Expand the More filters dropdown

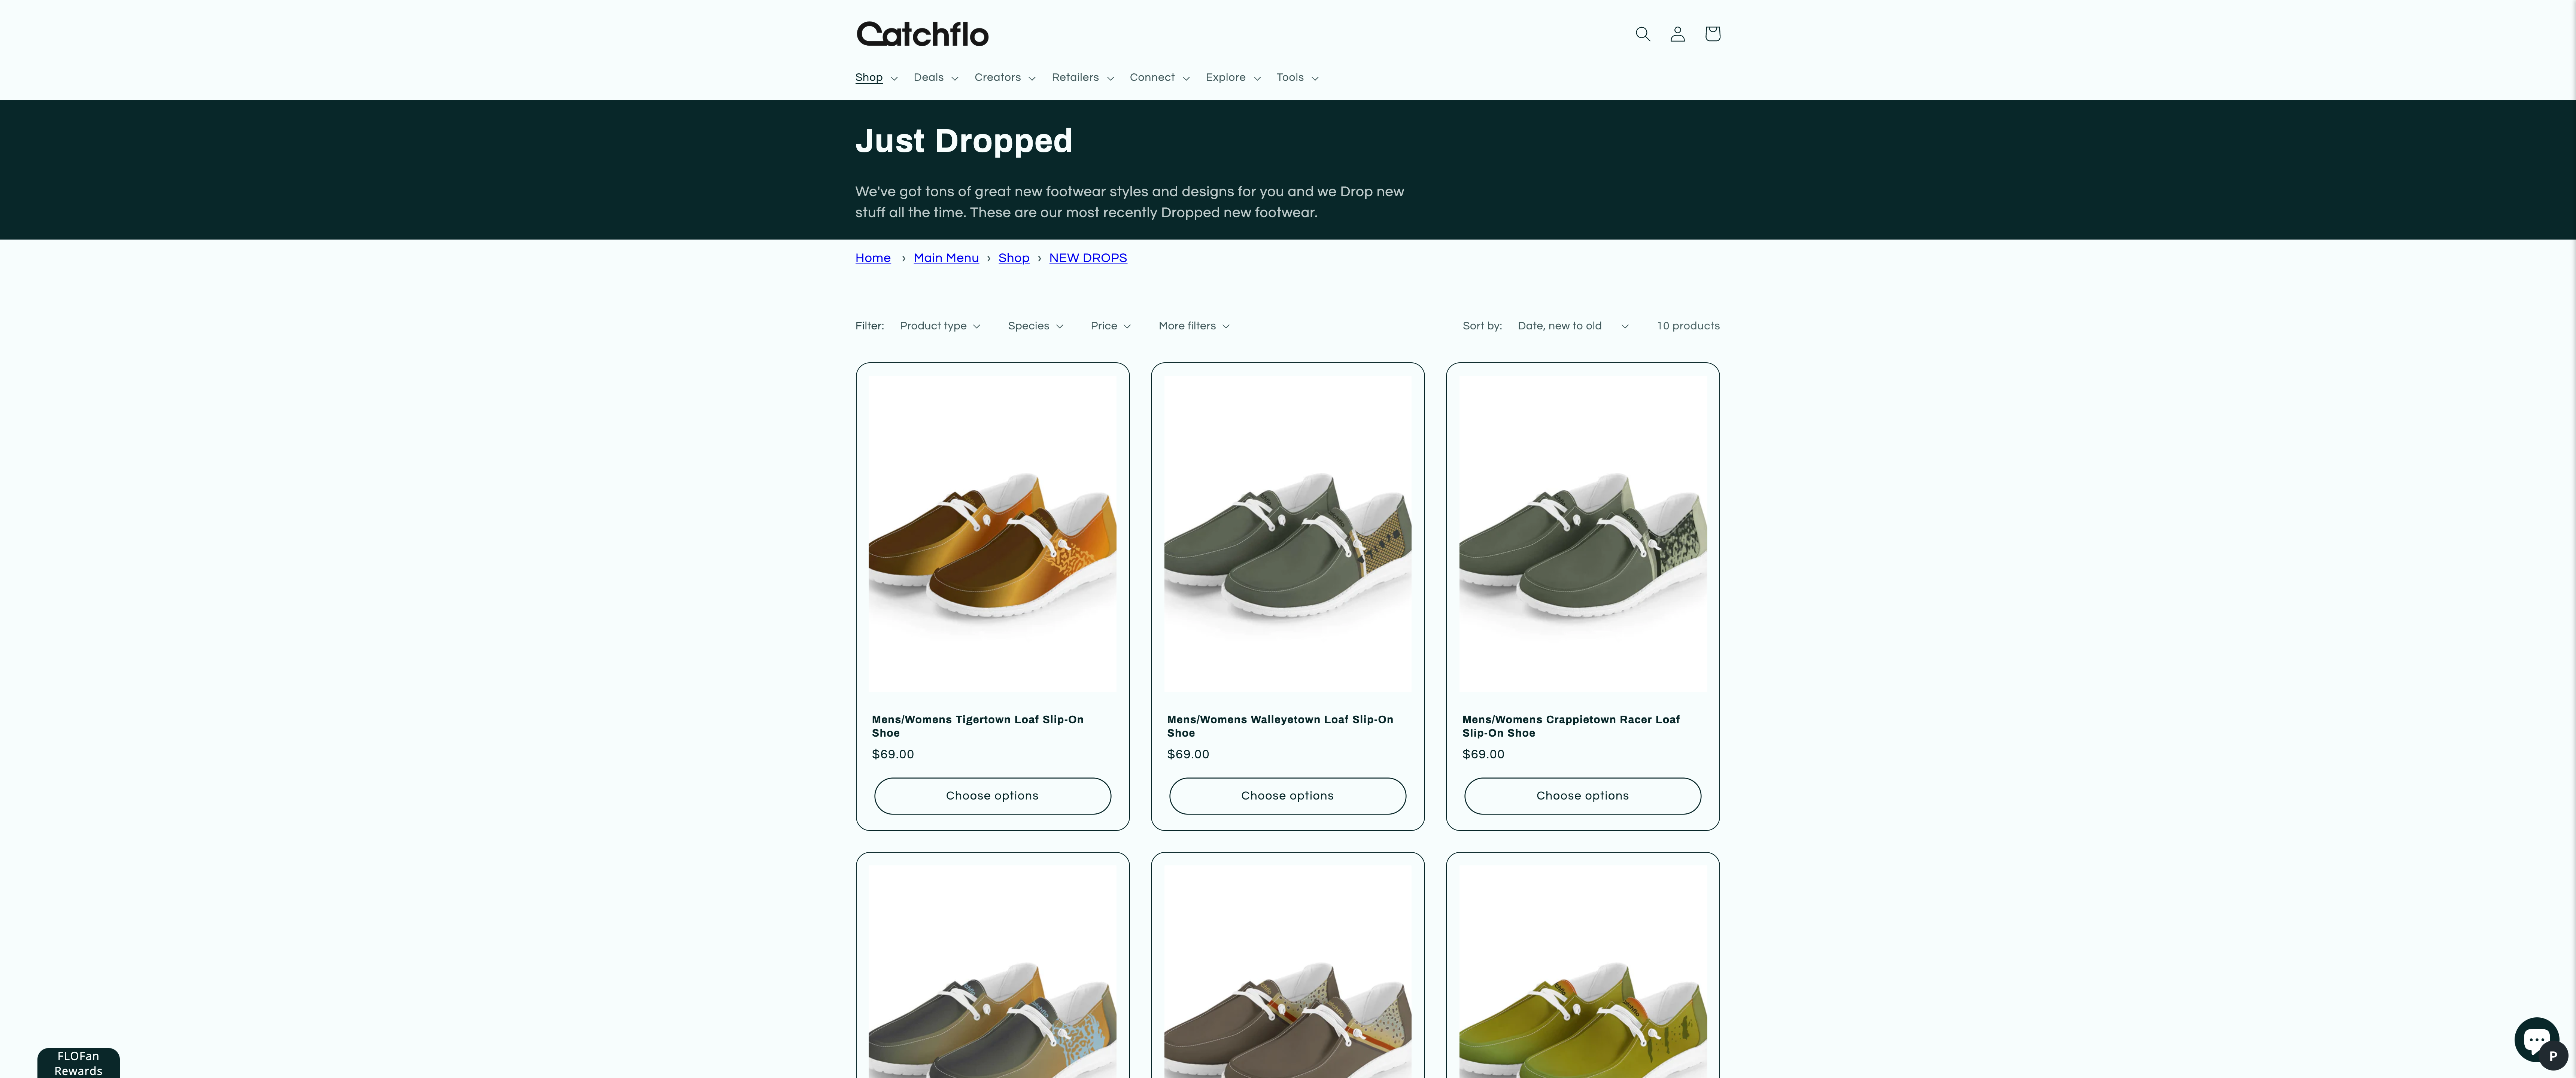[x=1193, y=326]
